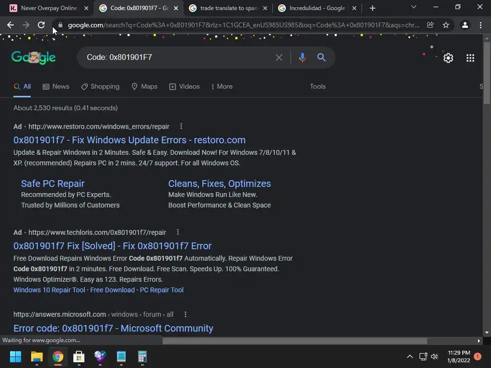Open a new browser tab
Viewport: 491px width, 368px height.
click(372, 8)
